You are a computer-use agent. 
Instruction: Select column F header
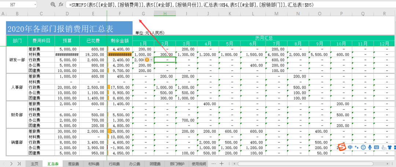[x=120, y=14]
